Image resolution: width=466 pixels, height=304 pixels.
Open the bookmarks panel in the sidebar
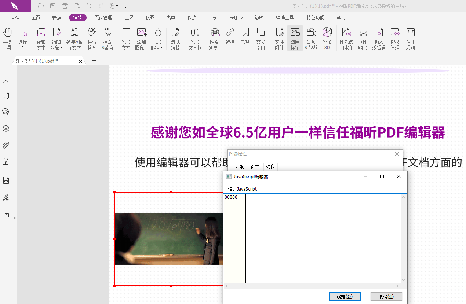pos(6,79)
